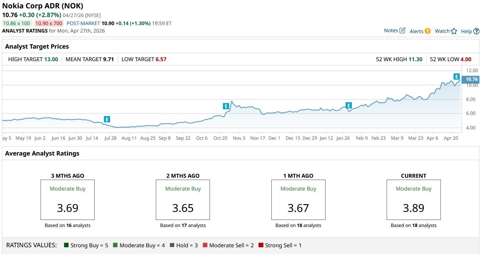Click the red ask quote 10.90 x 700

(49, 23)
